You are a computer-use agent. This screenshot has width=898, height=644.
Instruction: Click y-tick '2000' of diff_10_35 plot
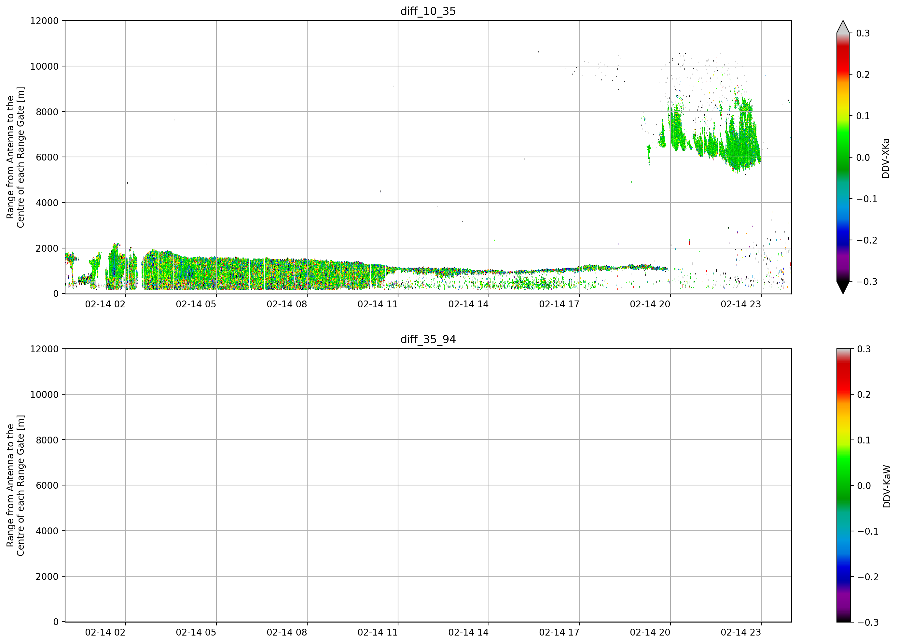47,248
